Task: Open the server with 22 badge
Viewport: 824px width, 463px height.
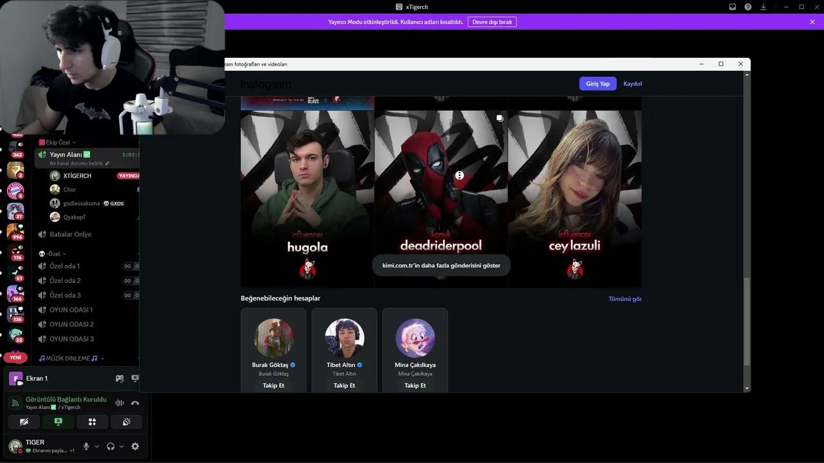Action: pos(15,334)
